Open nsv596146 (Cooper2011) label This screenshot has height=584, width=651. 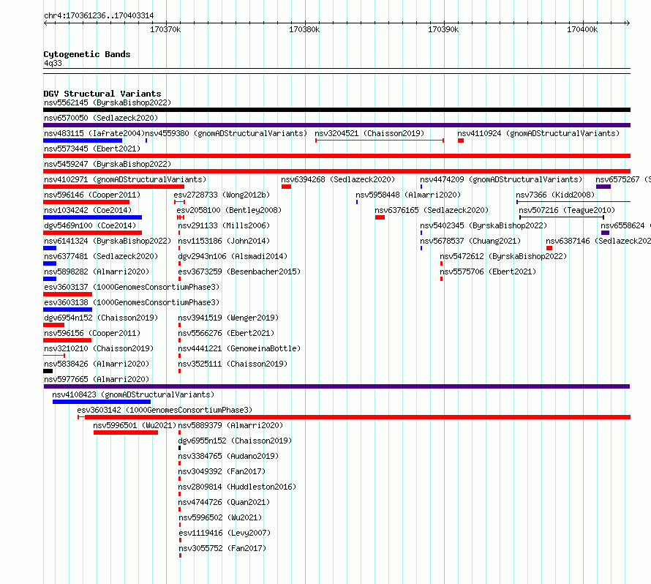pos(92,195)
